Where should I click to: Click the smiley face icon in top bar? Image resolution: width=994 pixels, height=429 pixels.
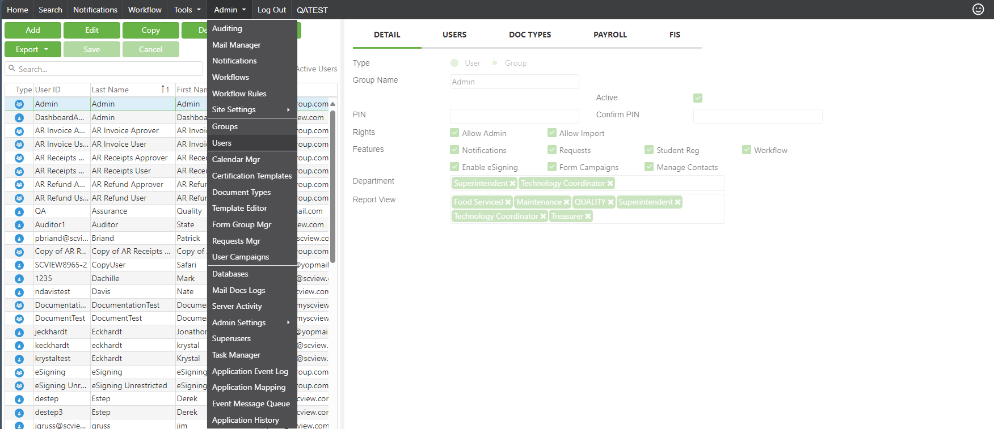click(978, 9)
